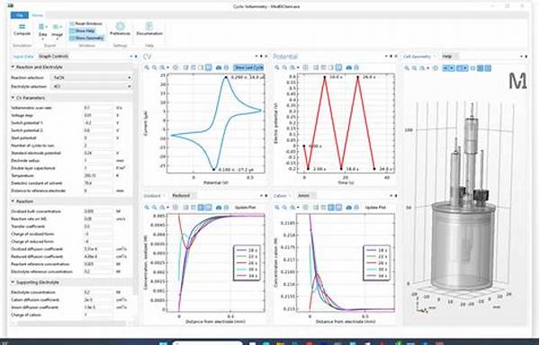
Task: Zoom in on the Cation concentration plot
Action: 277,208
